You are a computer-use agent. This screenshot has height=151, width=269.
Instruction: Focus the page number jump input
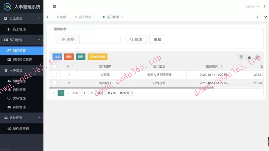[x=84, y=93]
